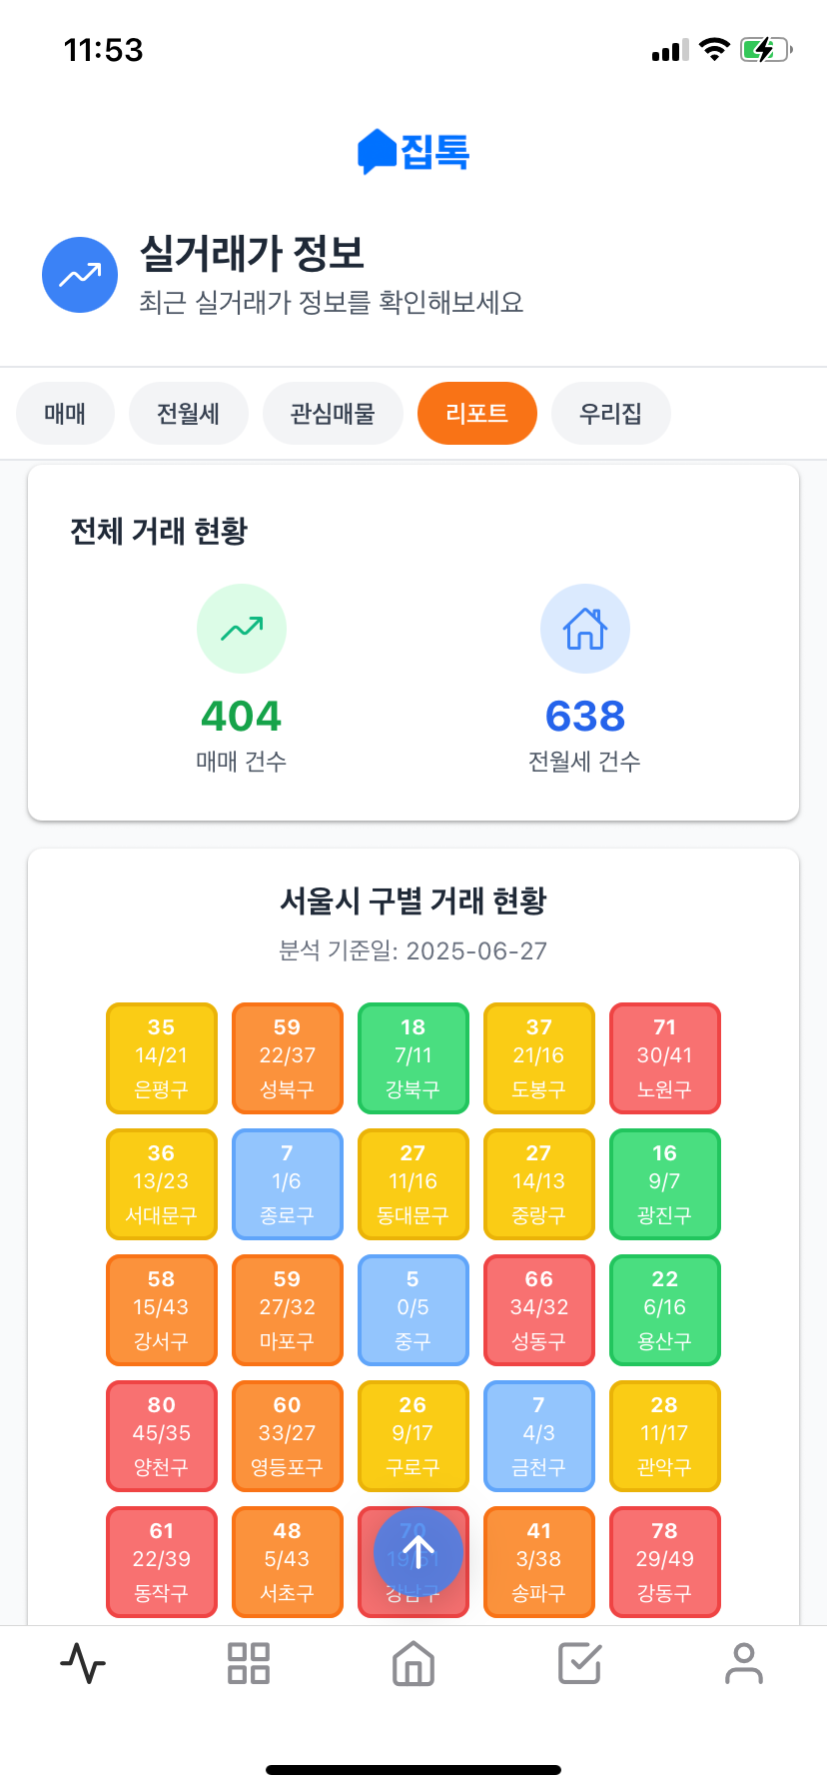The width and height of the screenshot is (827, 1791).
Task: Tap the blue 종로구 district tile
Action: pyautogui.click(x=288, y=1184)
